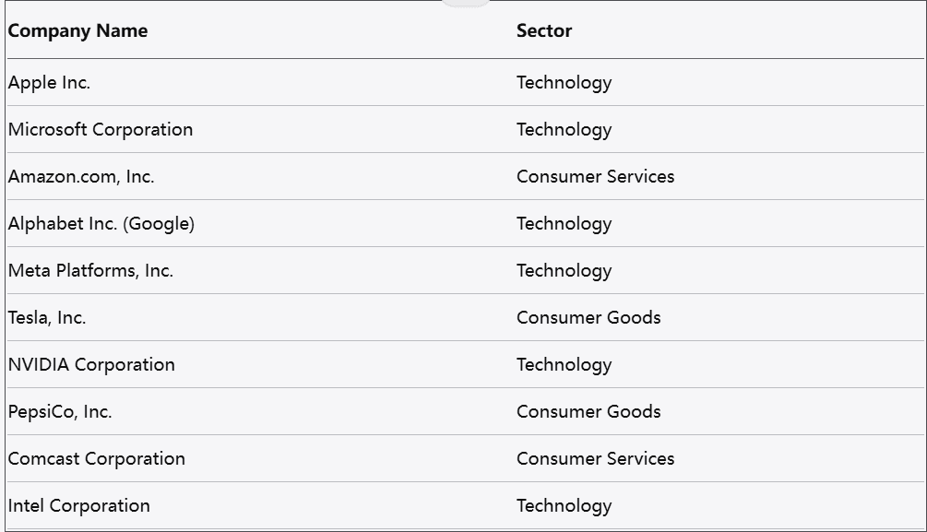Image resolution: width=927 pixels, height=532 pixels.
Task: Select the Tesla, Inc. company cell
Action: 47,318
